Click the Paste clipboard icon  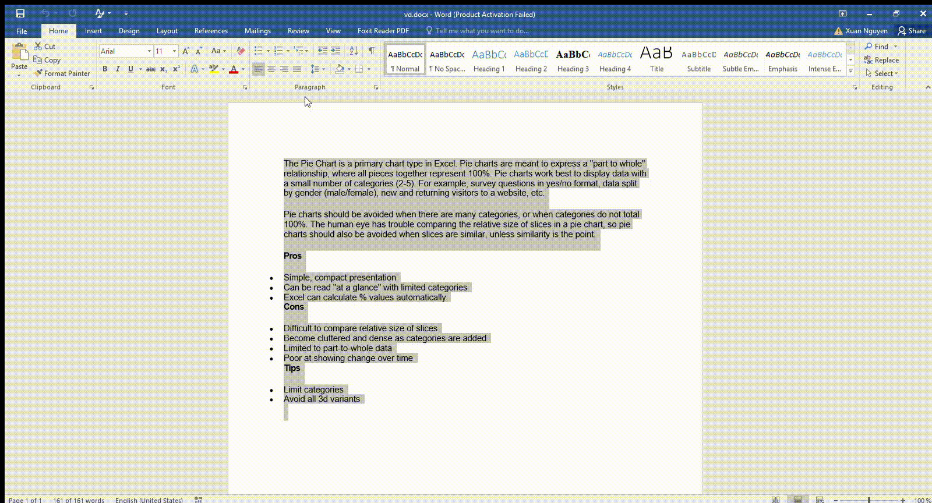(x=19, y=52)
